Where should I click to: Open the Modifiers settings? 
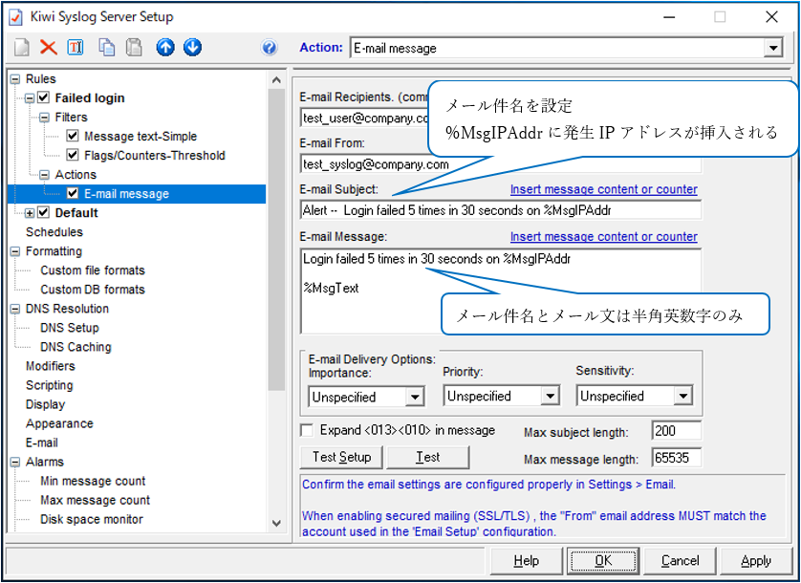(50, 366)
